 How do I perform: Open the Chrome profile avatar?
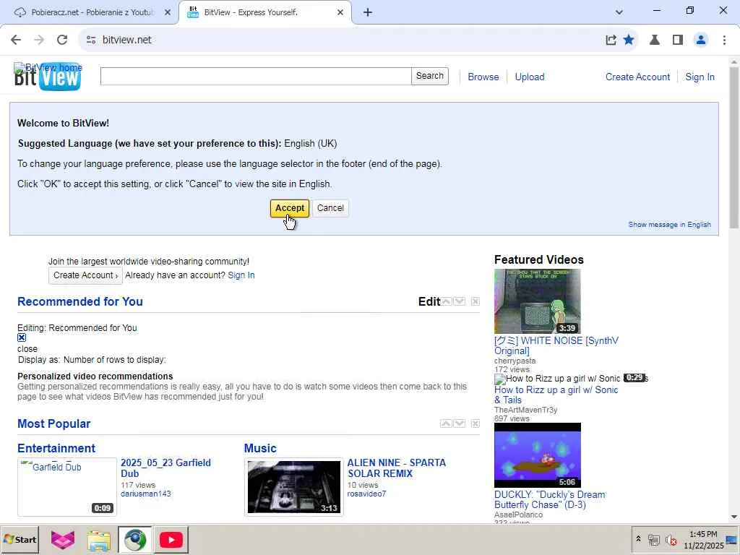point(701,40)
